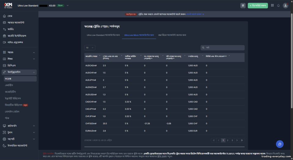Click the table search field
Image resolution: width=293 pixels, height=160 pixels.
pyautogui.click(x=222, y=48)
